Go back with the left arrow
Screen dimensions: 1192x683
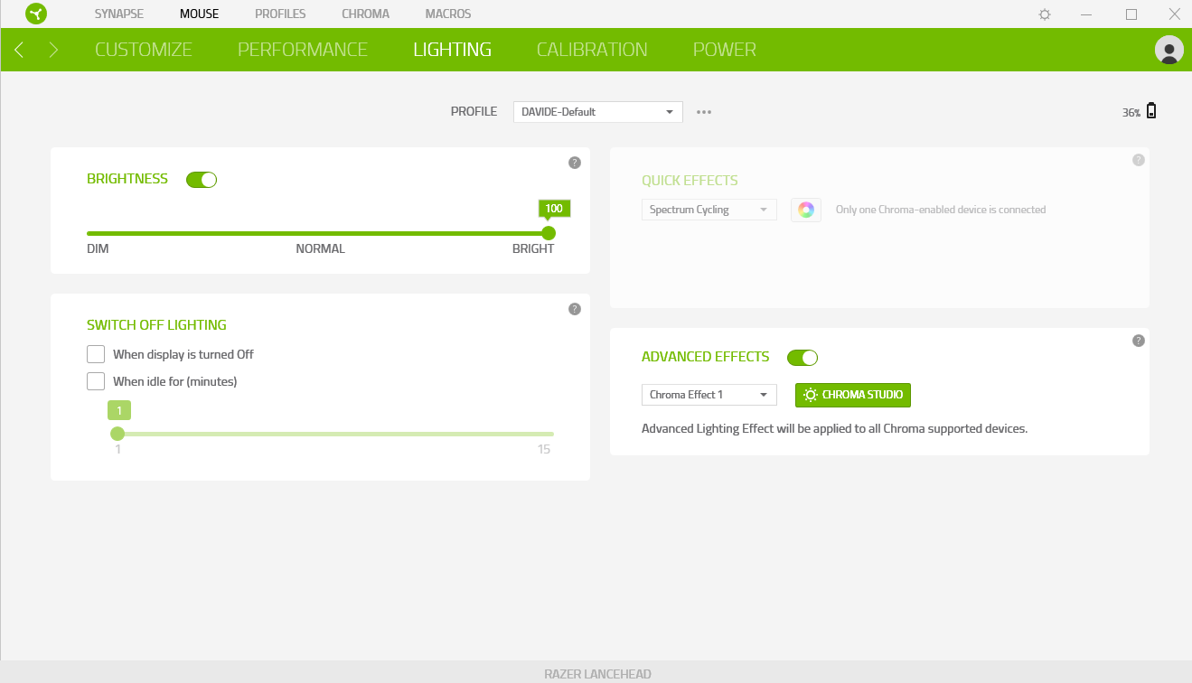19,50
